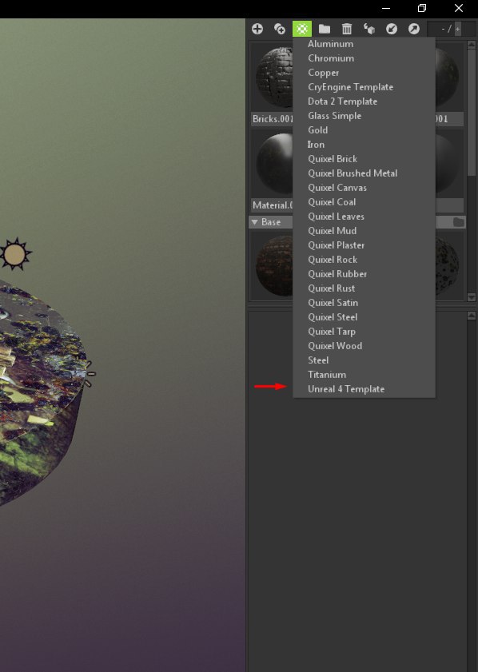Screen dimensions: 478x672
Task: Pick CryEngine Template from the list
Action: pyautogui.click(x=350, y=87)
